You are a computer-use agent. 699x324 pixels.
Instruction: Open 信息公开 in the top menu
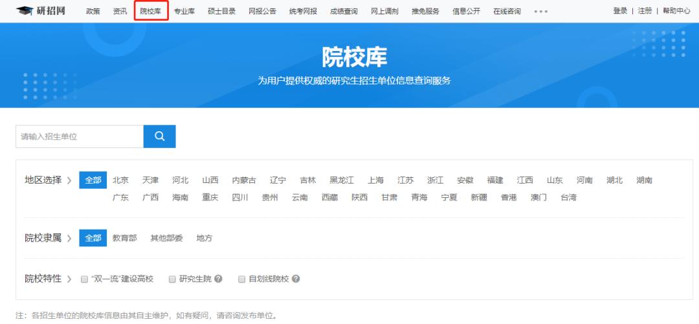pos(466,11)
